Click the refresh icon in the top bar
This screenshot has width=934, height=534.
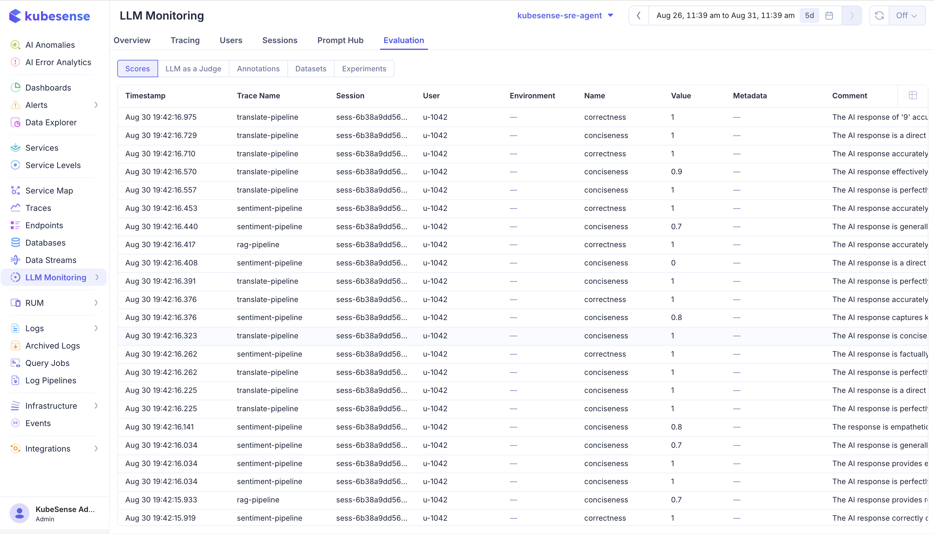click(x=879, y=16)
